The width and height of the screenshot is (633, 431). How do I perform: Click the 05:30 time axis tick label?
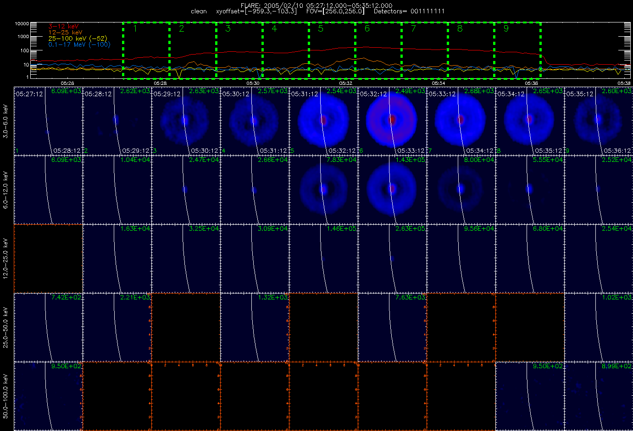(253, 83)
